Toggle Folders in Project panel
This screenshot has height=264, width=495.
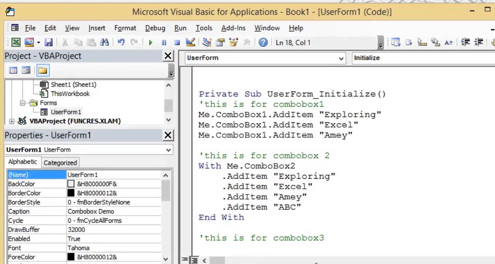pyautogui.click(x=43, y=70)
